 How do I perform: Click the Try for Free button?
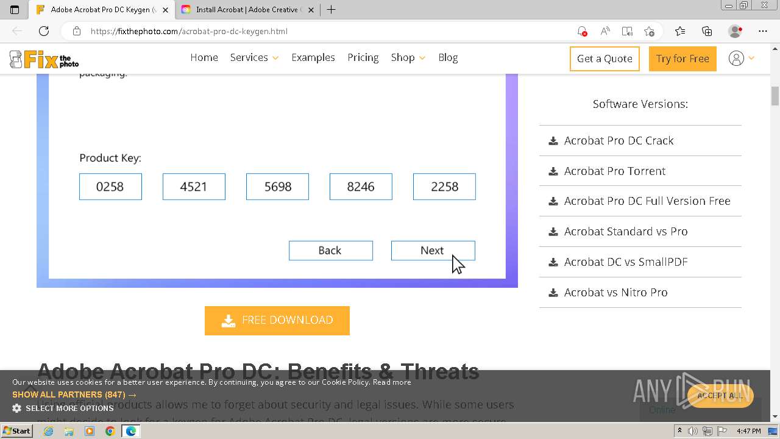tap(682, 59)
